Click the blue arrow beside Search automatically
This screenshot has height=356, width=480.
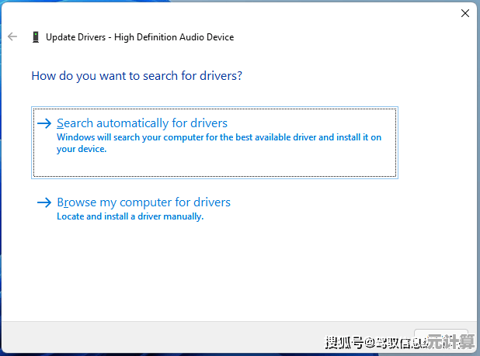pyautogui.click(x=44, y=123)
